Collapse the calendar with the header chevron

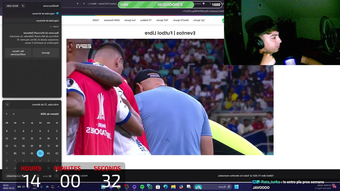7,105
